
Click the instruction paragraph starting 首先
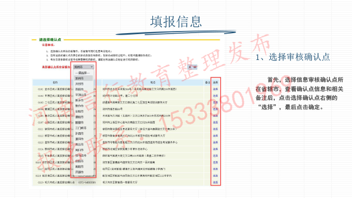300,93
